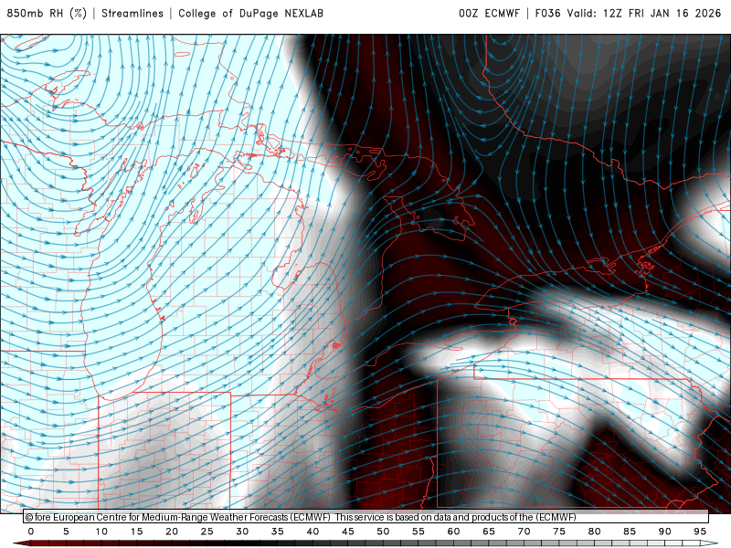Click the "00Z ECMWF" model run label
The height and width of the screenshot is (548, 731).
[489, 14]
